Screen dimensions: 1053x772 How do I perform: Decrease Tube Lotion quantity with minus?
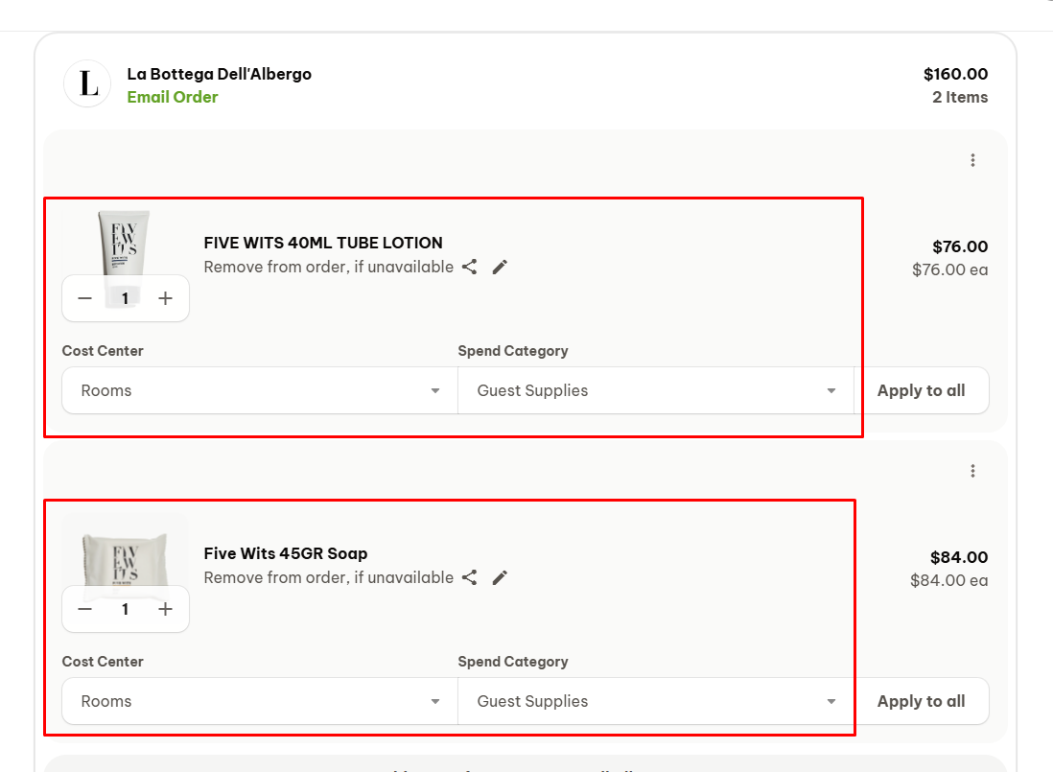[x=85, y=298]
